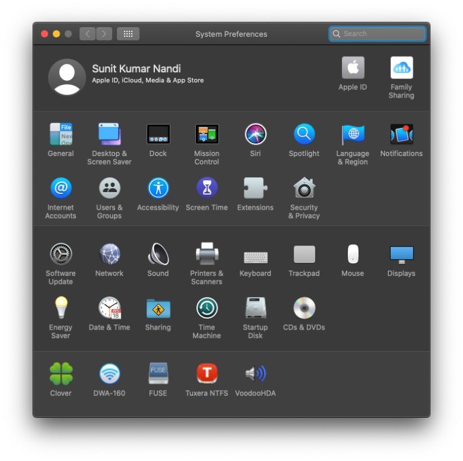Click the Search field in toolbar

pos(377,34)
